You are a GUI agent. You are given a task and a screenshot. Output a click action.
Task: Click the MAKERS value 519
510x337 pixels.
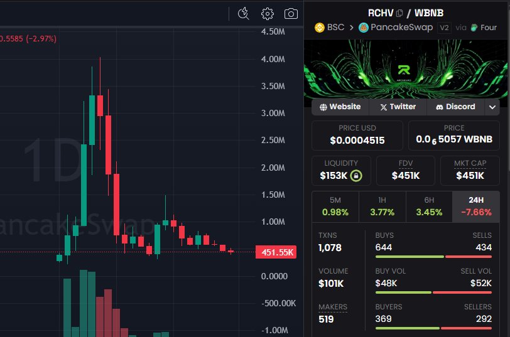click(x=326, y=319)
